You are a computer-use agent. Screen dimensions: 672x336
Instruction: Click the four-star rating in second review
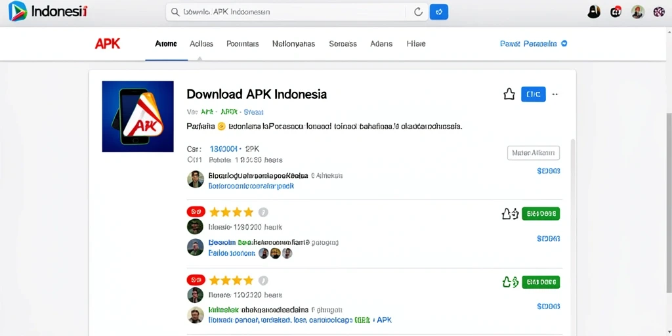232,281
